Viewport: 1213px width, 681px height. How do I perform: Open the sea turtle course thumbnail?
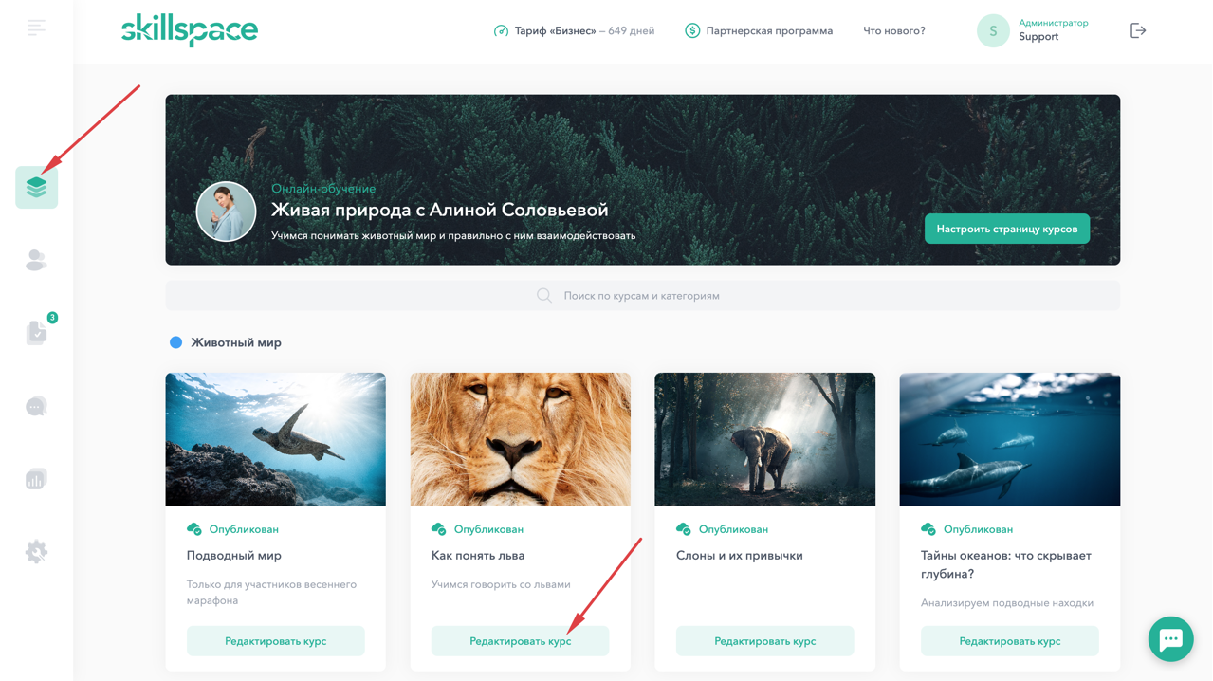pos(276,439)
